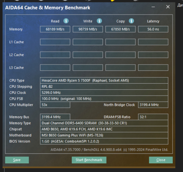Click the empty L2 Cache Write cell
This screenshot has width=183, height=172.
88,55
